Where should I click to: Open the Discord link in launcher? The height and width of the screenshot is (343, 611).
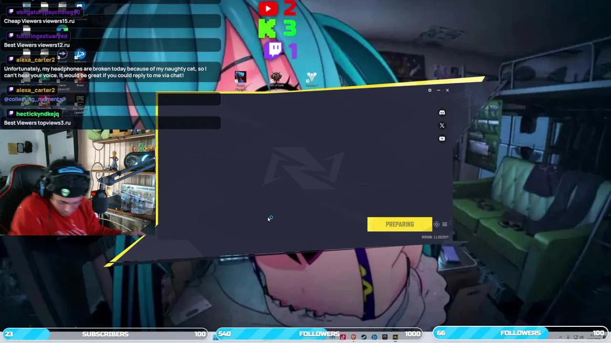point(442,112)
